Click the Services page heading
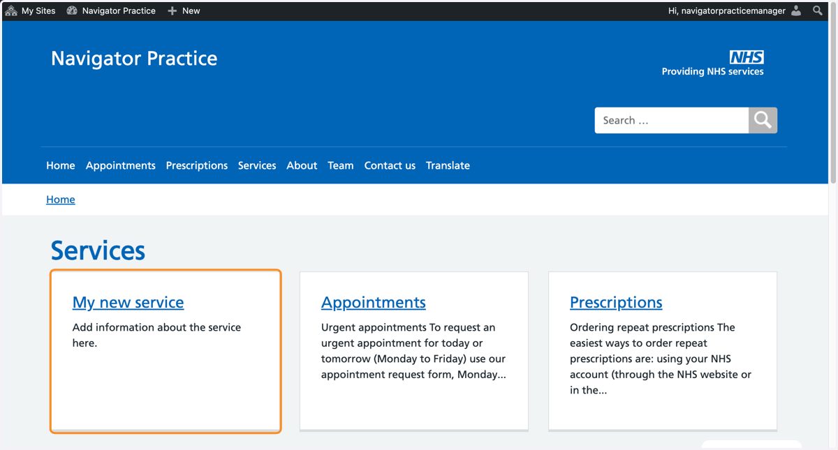Image resolution: width=838 pixels, height=450 pixels. coord(98,250)
